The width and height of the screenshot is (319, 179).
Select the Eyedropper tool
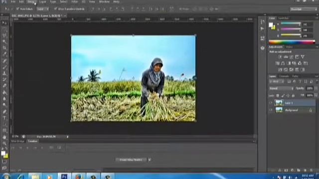pyautogui.click(x=4, y=54)
